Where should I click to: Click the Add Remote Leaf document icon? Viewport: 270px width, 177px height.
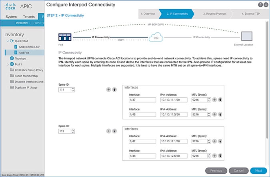click(16, 47)
